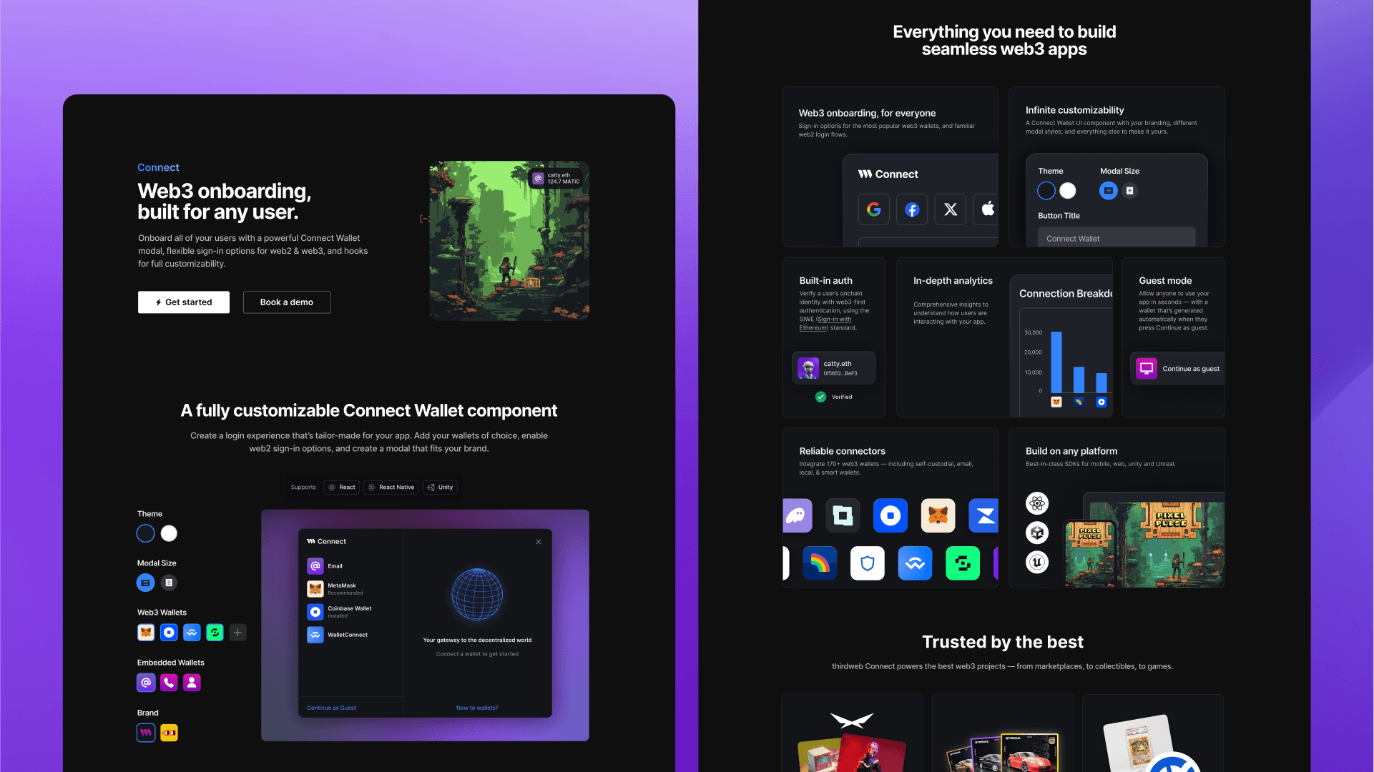1374x772 pixels.
Task: Toggle light theme switch
Action: [x=169, y=533]
